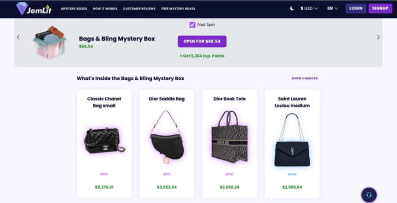Uncheck the Fast Spin checkbox
Viewport: 397px width, 203px height.
[x=192, y=25]
